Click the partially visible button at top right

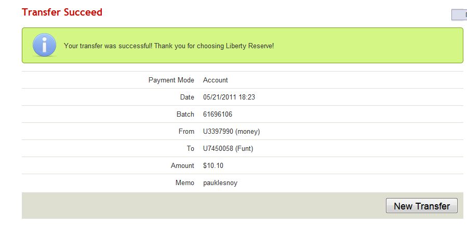point(459,15)
